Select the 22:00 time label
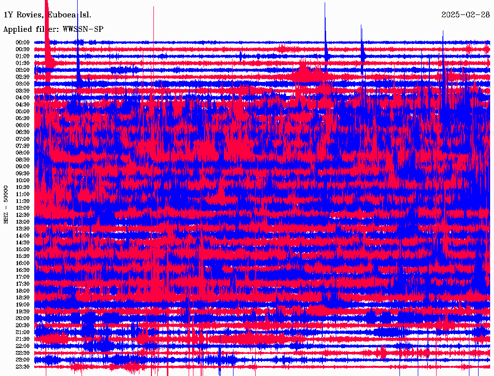Image resolution: width=494 pixels, height=376 pixels. pyautogui.click(x=23, y=346)
